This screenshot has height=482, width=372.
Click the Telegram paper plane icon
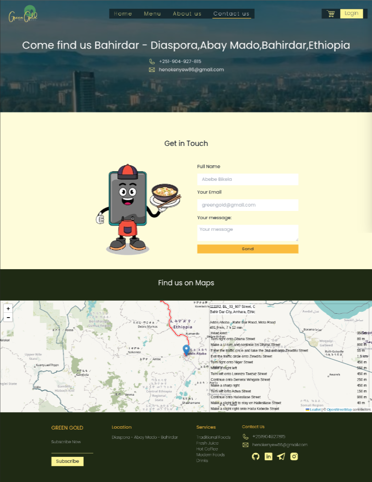tap(281, 456)
